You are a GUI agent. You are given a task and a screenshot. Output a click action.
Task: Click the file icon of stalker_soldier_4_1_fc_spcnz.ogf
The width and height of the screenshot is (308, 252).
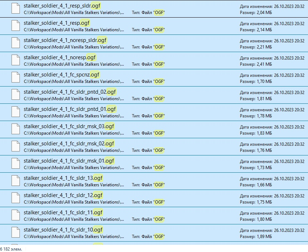click(x=15, y=78)
